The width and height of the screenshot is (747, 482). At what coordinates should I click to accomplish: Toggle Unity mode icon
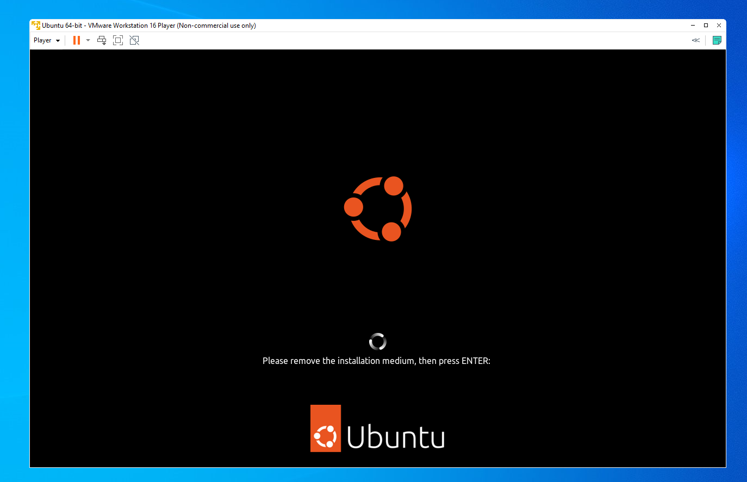tap(134, 40)
